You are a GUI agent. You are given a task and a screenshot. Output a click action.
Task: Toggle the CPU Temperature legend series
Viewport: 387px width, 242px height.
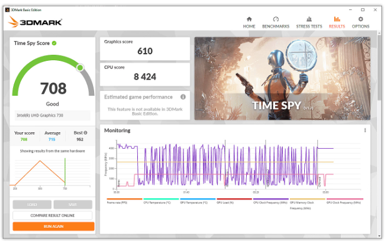pos(156,202)
